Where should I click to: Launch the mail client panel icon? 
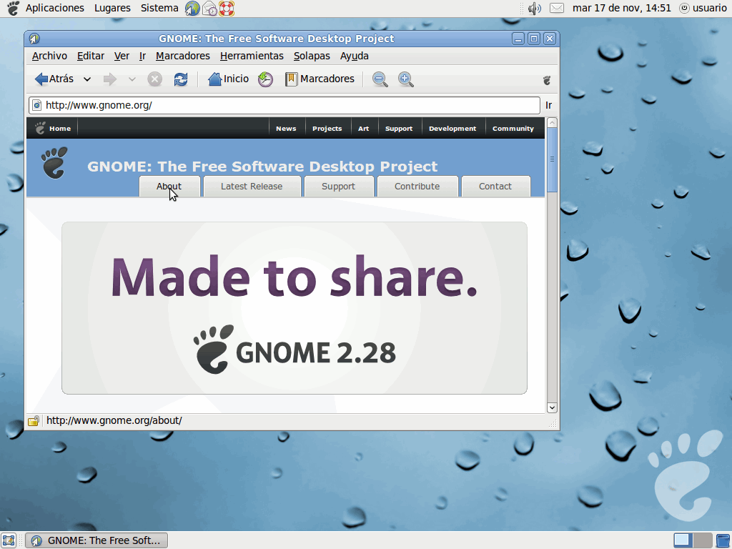pyautogui.click(x=209, y=9)
